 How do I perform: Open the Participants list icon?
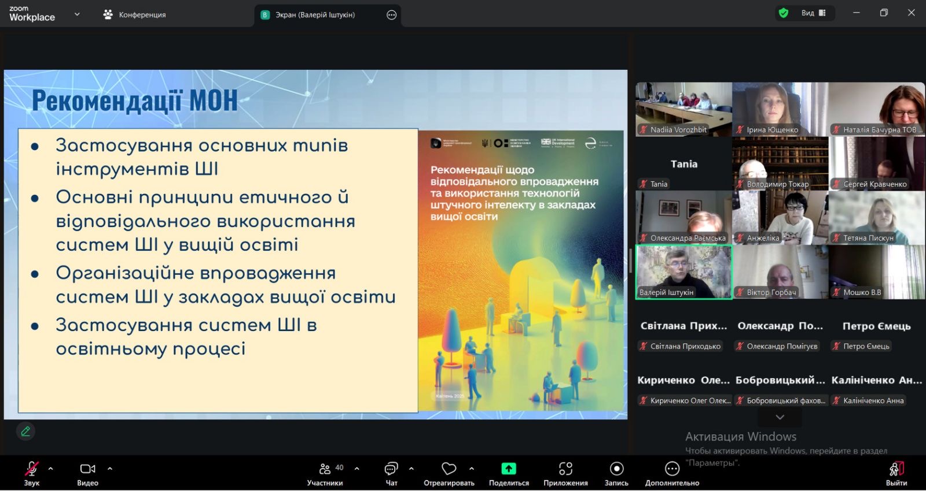[x=325, y=468]
